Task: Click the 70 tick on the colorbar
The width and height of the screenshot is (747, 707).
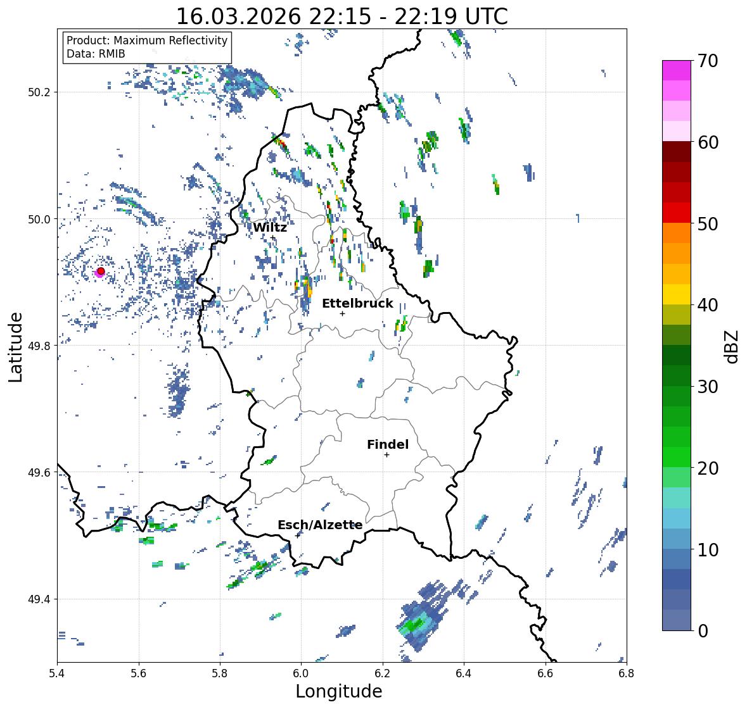Action: point(708,61)
